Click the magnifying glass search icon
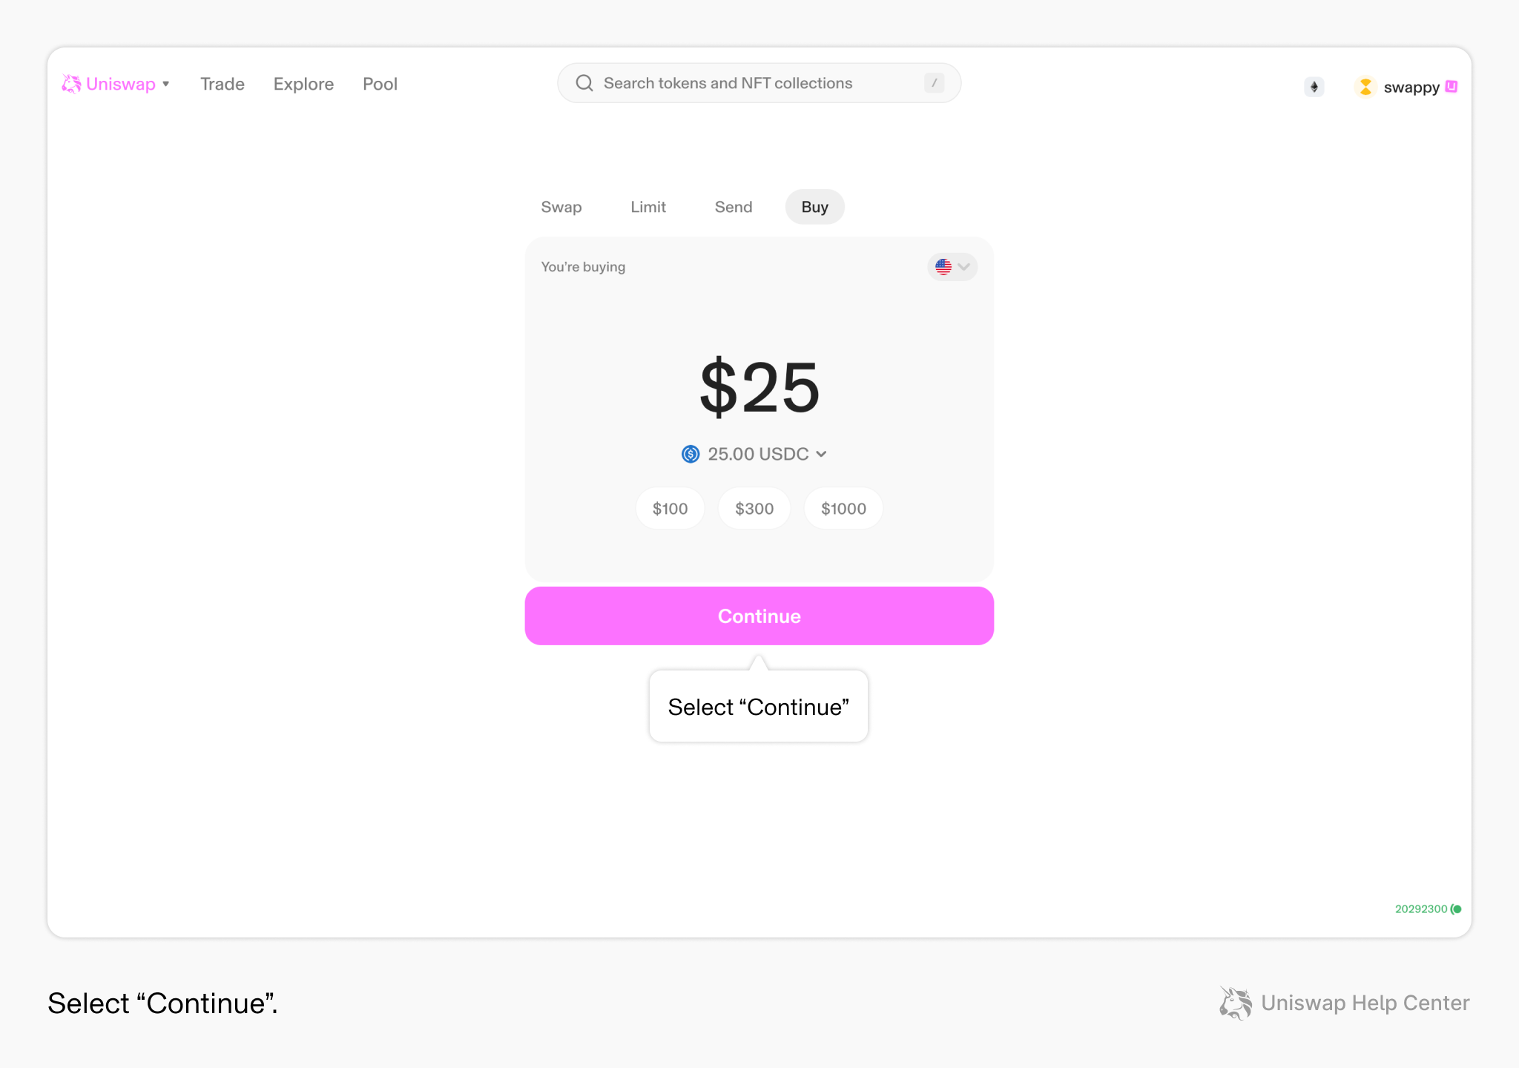The height and width of the screenshot is (1068, 1519). pos(584,83)
